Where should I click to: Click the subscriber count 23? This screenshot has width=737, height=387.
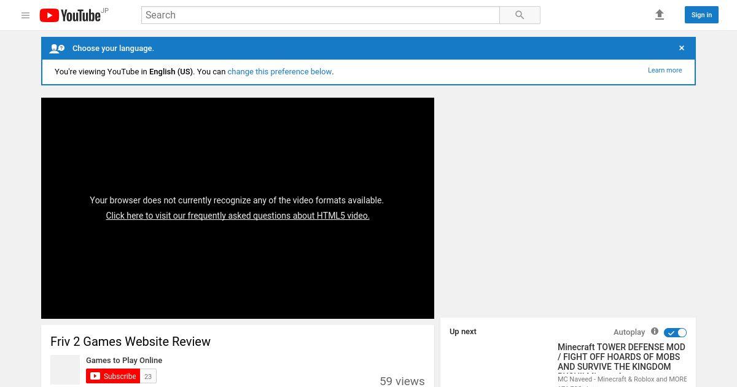pyautogui.click(x=148, y=376)
